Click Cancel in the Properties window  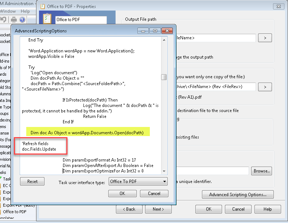238,209
